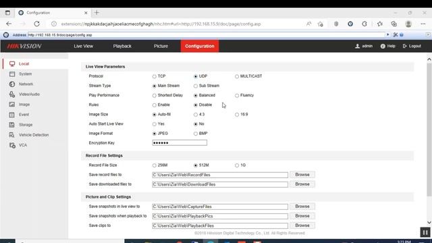Click the Read aloud icon in address bar
The height and width of the screenshot is (243, 432).
click(x=308, y=24)
